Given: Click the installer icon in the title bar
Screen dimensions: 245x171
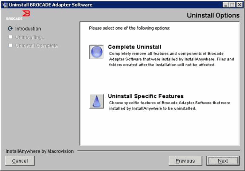Looking at the screenshot, I should 5,5.
